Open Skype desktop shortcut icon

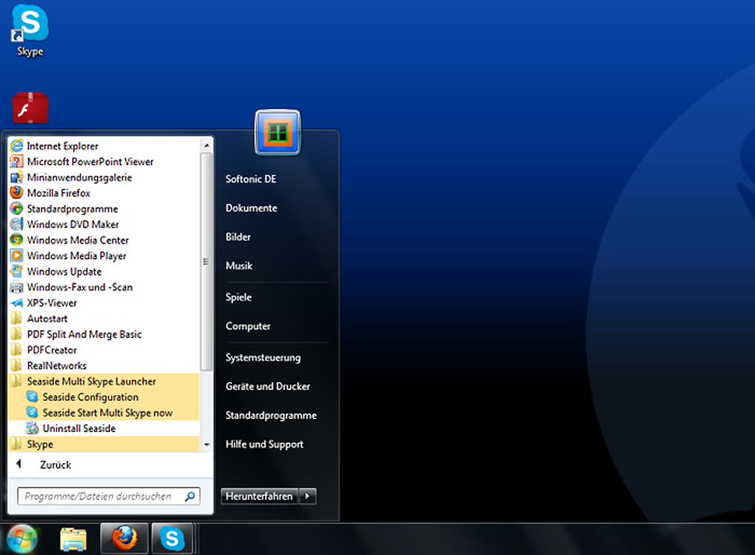point(30,24)
